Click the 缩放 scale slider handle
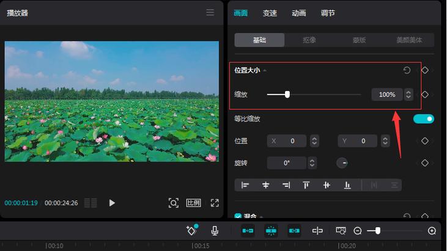The height and width of the screenshot is (251, 447). click(x=287, y=95)
